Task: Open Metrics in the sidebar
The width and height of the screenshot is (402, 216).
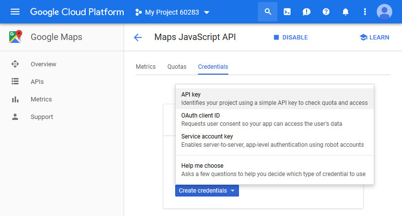Action: pos(41,99)
